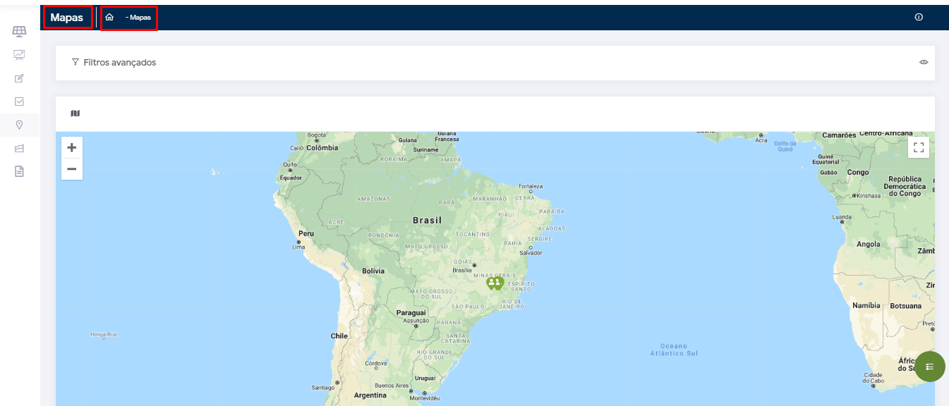Expand the Filtros avançados panel
The height and width of the screenshot is (406, 949).
(x=495, y=63)
